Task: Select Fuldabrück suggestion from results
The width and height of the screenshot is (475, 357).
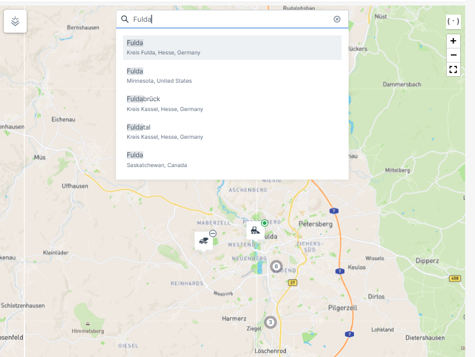Action: click(232, 103)
